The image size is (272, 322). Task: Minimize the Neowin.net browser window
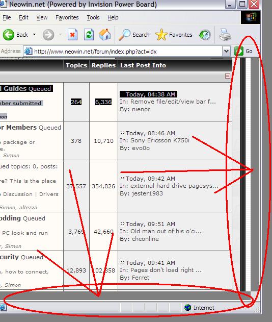(230, 4)
